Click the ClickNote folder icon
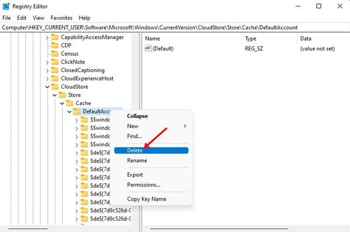The width and height of the screenshot is (350, 232). click(x=55, y=62)
